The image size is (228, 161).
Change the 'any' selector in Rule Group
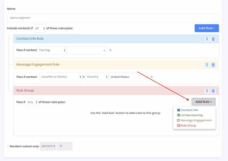point(32,102)
